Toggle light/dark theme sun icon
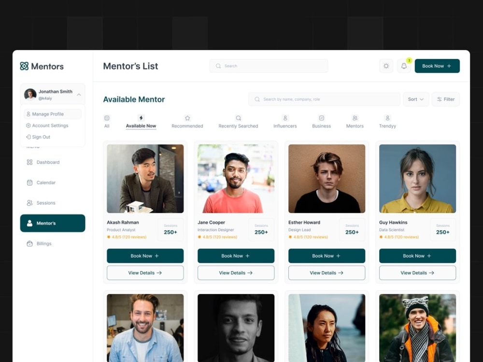483x362 pixels. point(386,66)
